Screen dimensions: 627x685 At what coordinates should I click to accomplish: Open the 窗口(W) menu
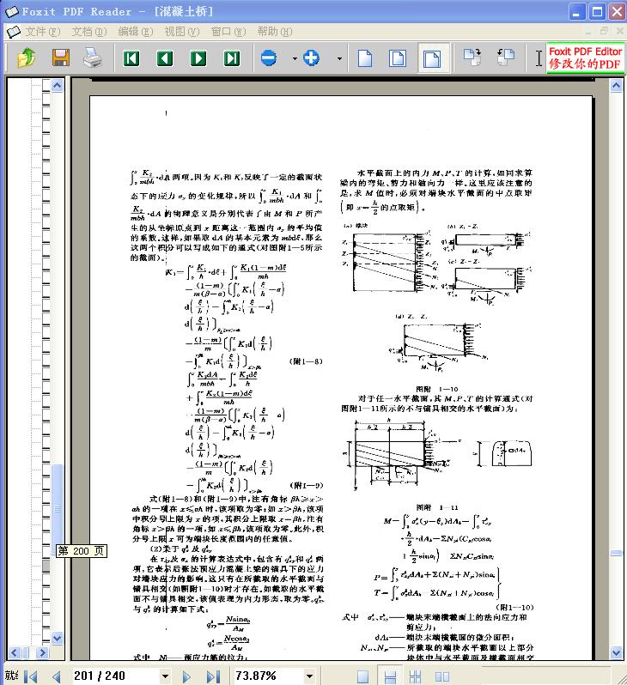[228, 32]
